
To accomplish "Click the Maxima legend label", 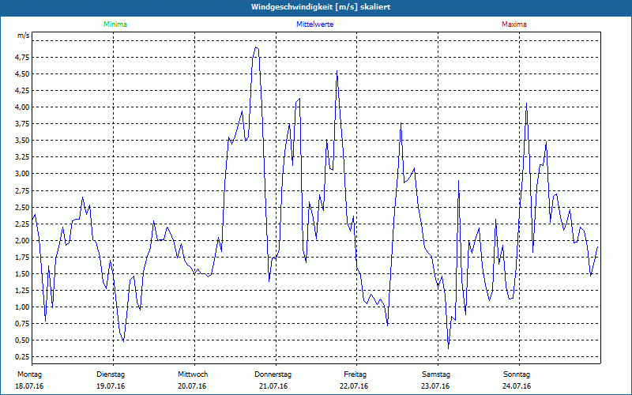I will point(514,24).
